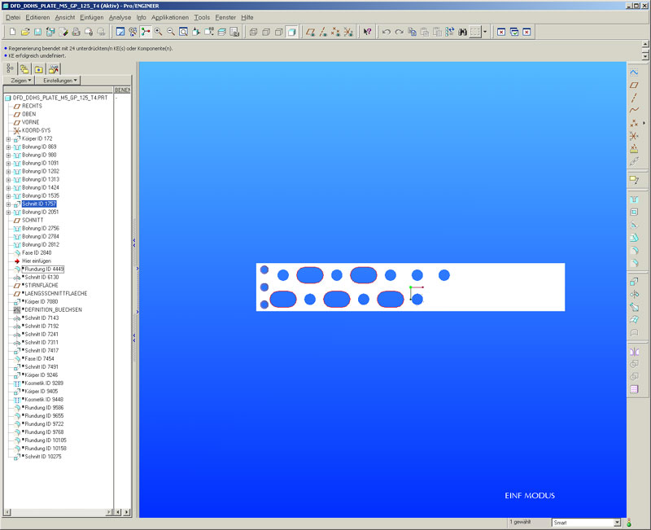Viewport: 651px width, 530px height.
Task: Create a datum axis using right toolbar
Action: [634, 98]
